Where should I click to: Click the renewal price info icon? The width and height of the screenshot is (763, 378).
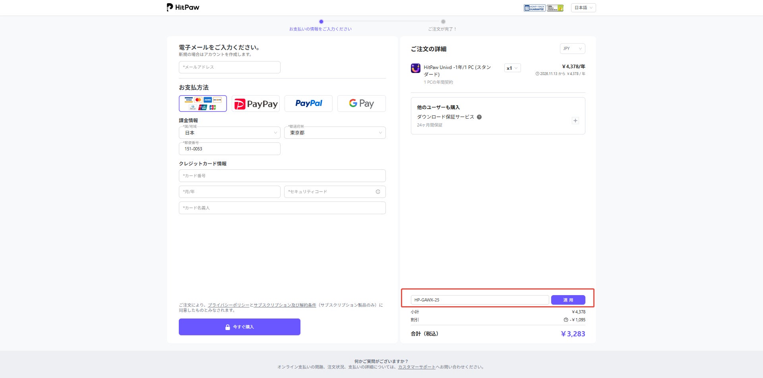[537, 74]
